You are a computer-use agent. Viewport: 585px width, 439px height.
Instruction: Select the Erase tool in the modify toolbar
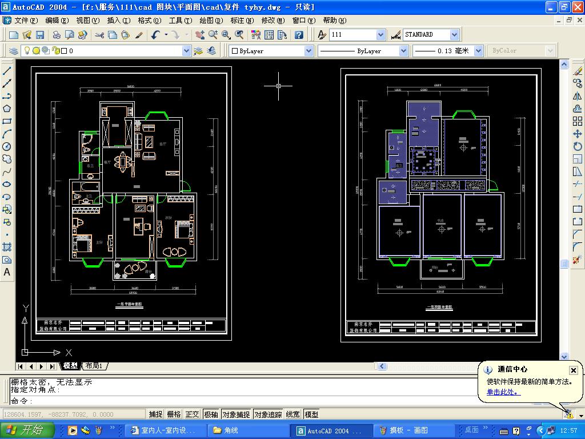[x=578, y=71]
